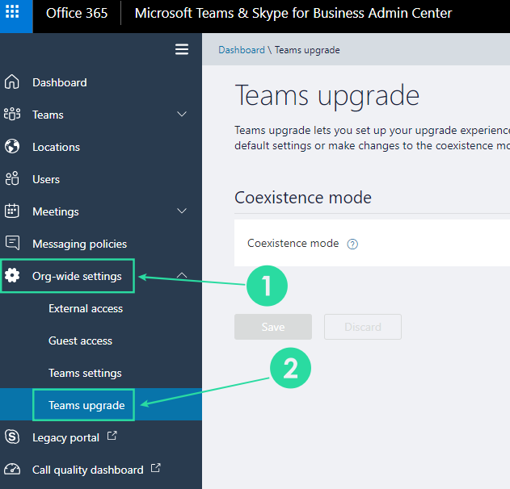Click the Skype Legacy portal icon
Viewport: 510px width, 489px height.
12,437
